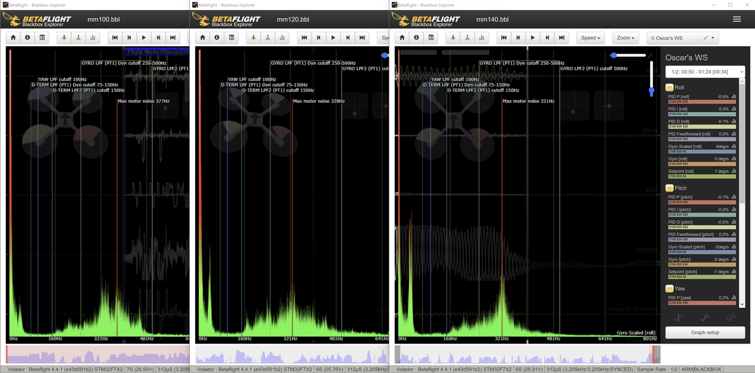Toggle craft view in mm120.bbl window
This screenshot has width=755, height=373.
[x=253, y=38]
